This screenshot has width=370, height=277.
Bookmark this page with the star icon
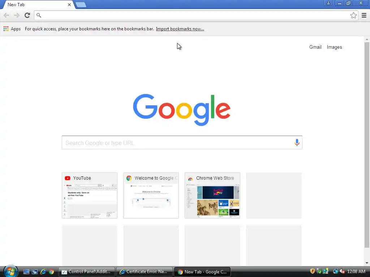click(x=353, y=16)
